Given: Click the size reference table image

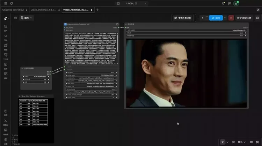Looking at the screenshot, I should 34,113.
